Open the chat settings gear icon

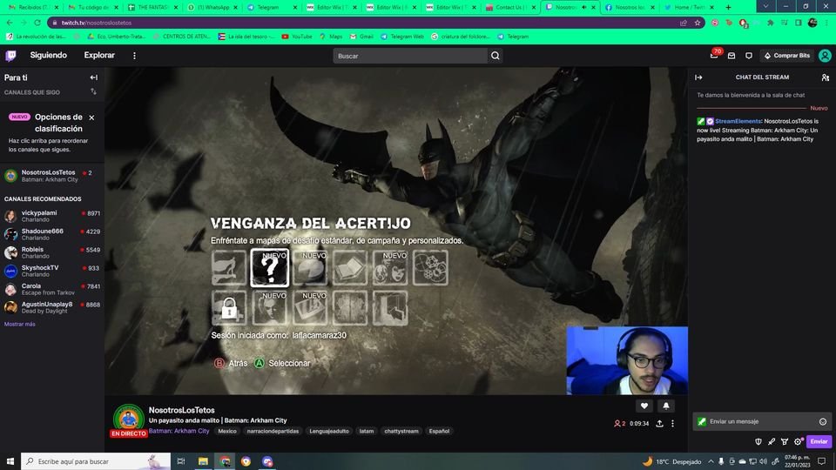point(798,441)
